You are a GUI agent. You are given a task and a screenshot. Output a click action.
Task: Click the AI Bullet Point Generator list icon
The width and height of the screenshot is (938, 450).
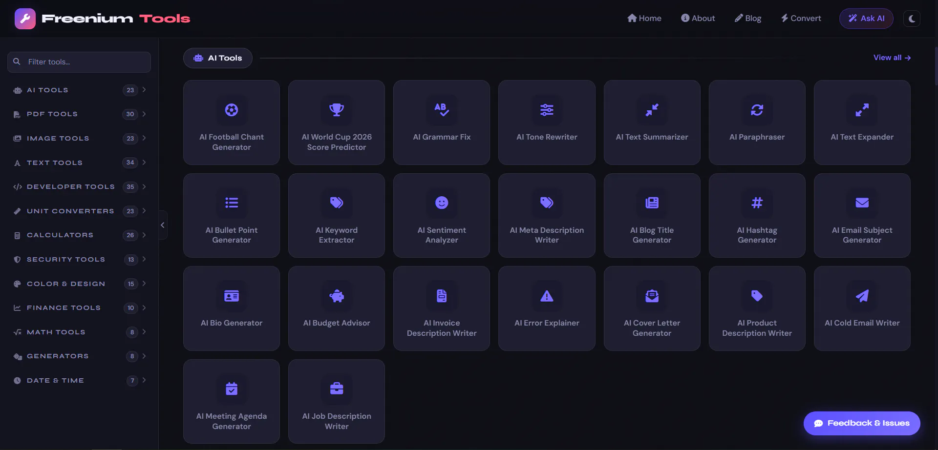coord(232,203)
